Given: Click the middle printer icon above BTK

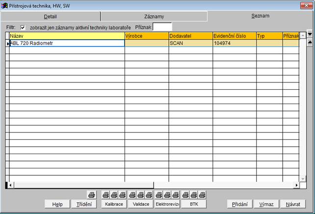Looking at the screenshot, I should [194, 195].
